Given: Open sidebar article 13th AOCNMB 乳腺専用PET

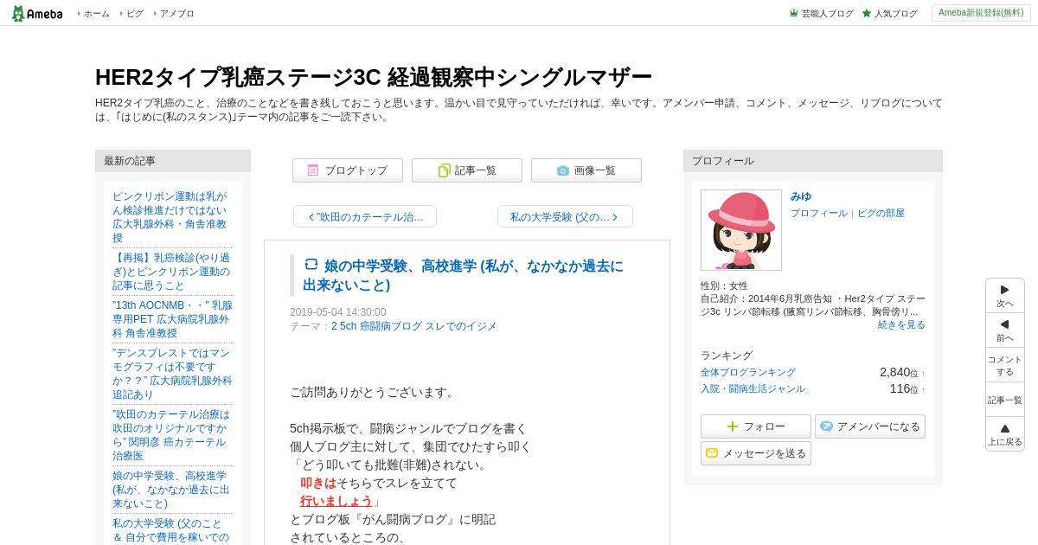Looking at the screenshot, I should 171,319.
